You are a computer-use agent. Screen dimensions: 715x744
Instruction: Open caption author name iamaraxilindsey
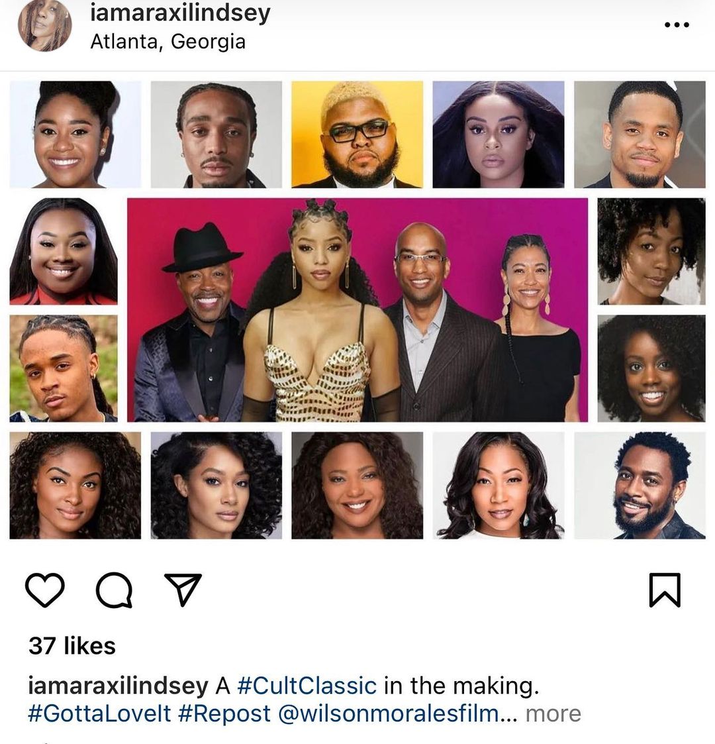click(x=118, y=686)
